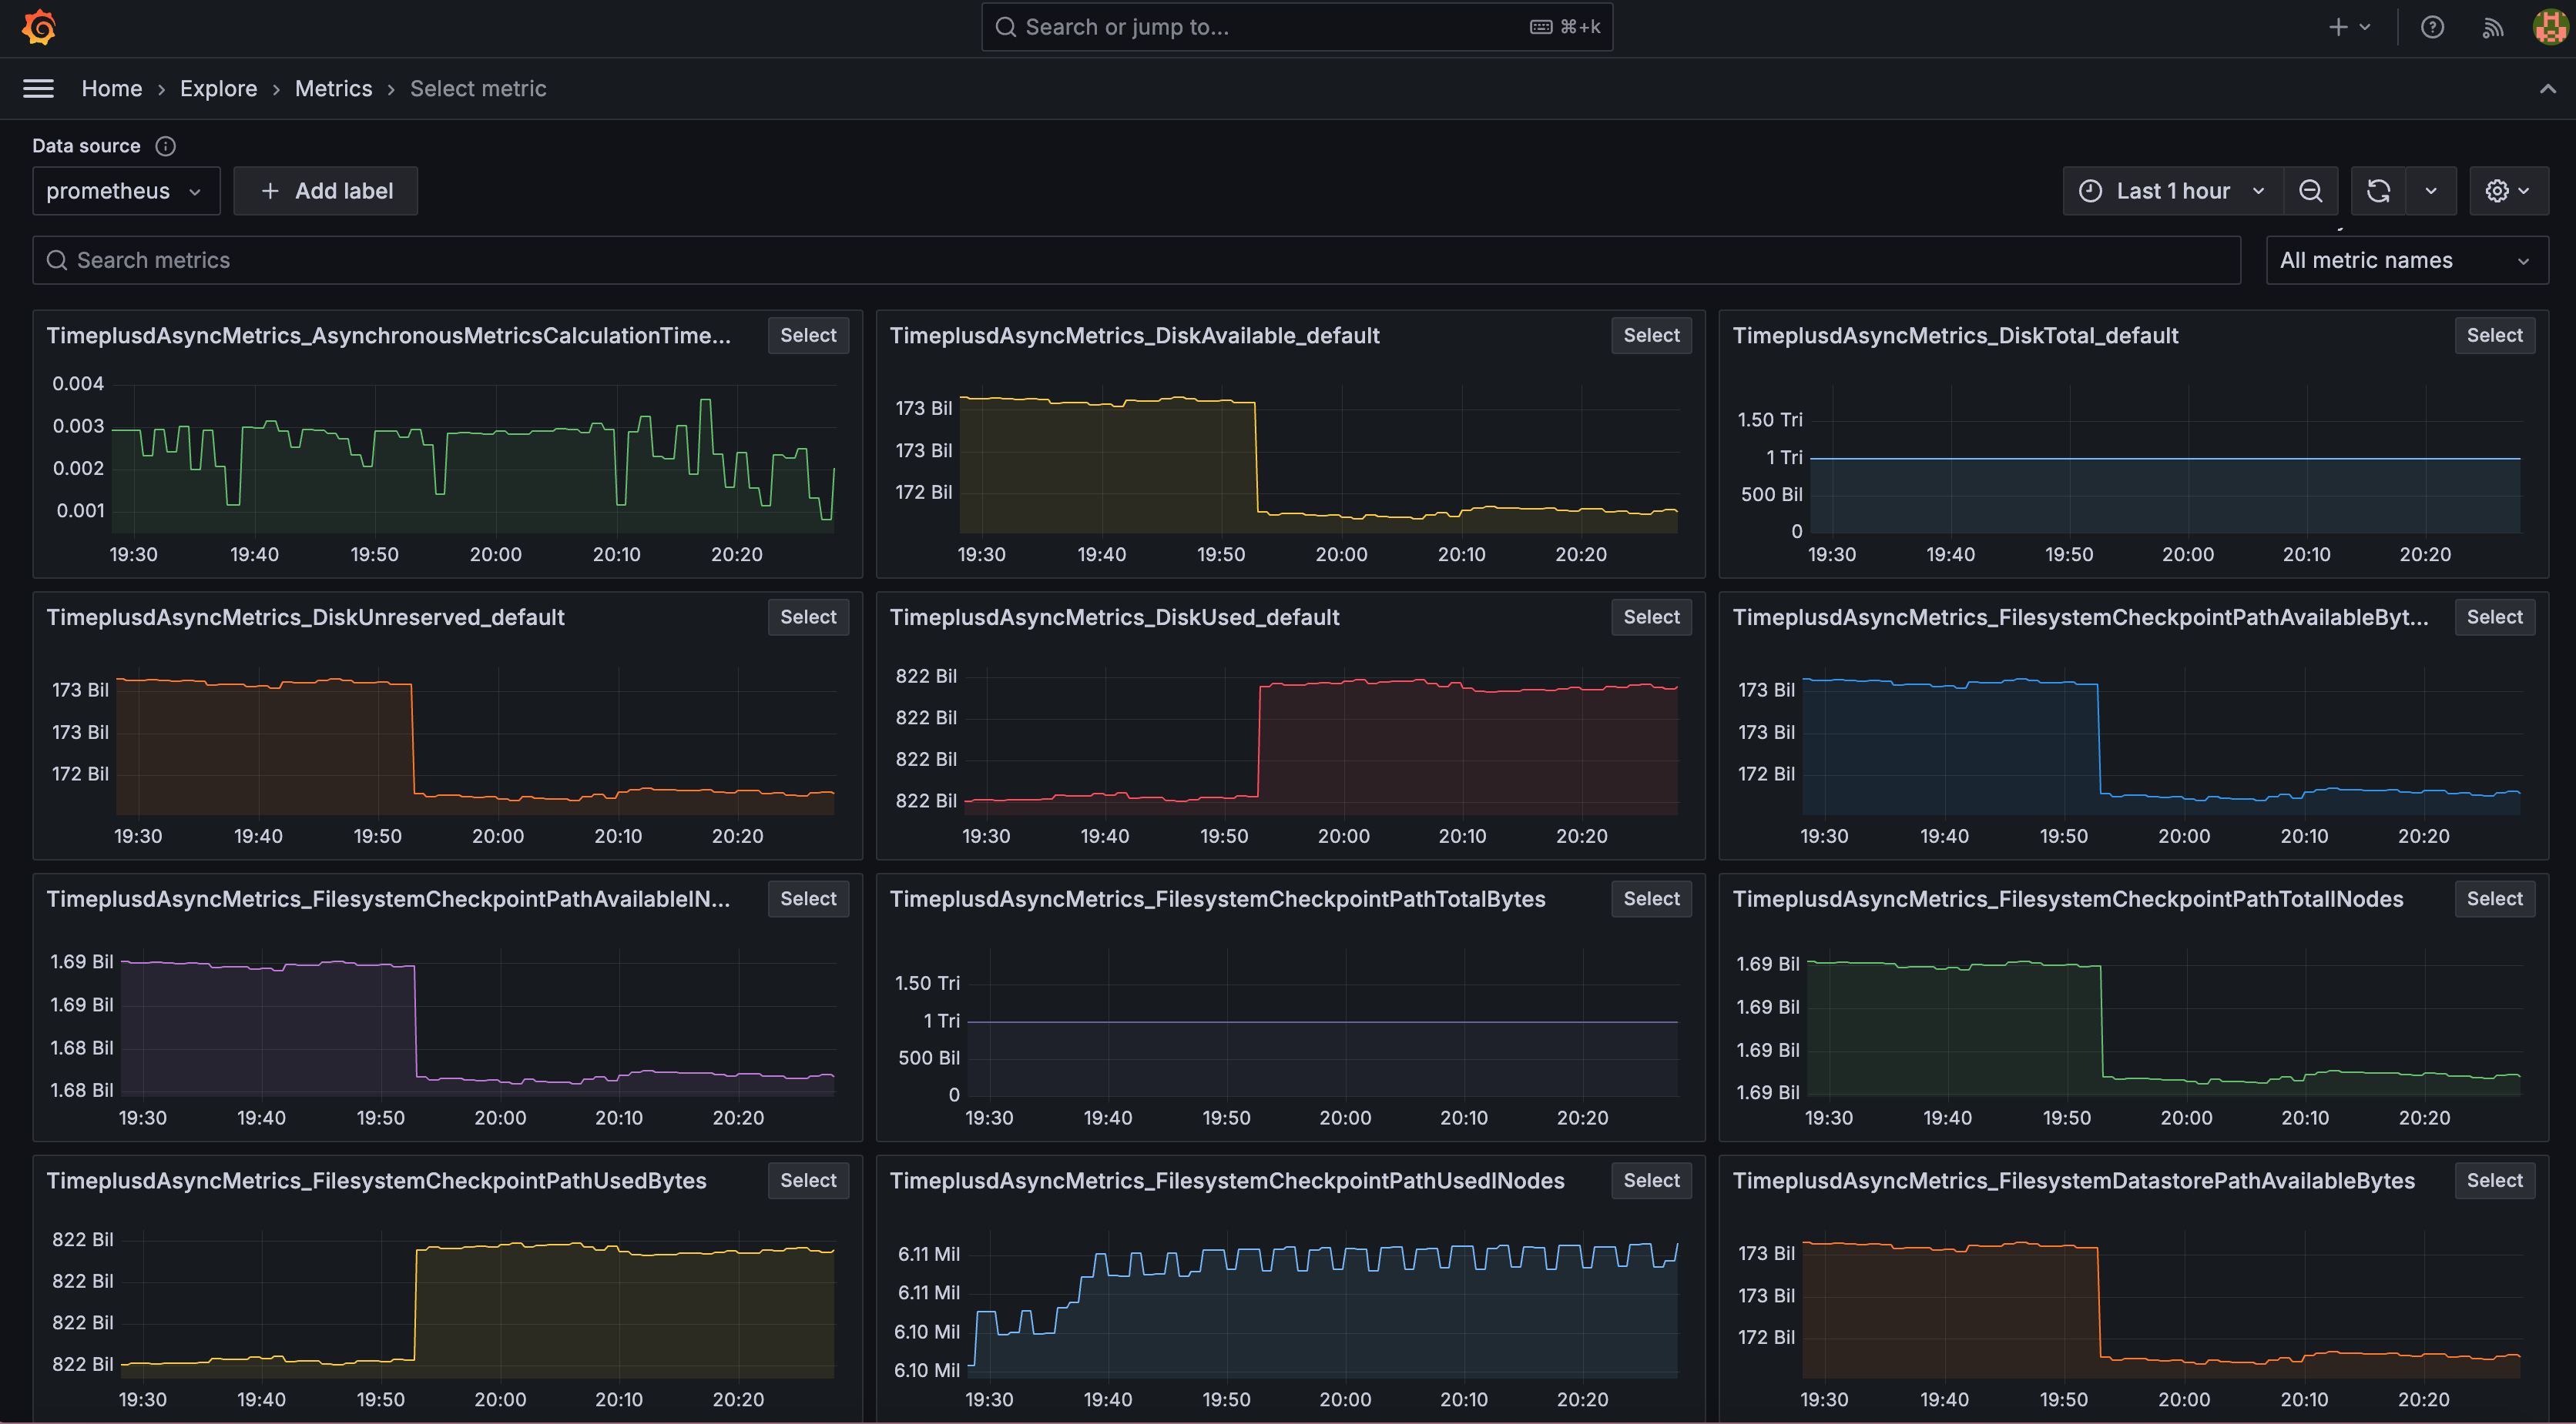Click Search metrics input field
Screen dimensions: 2576x1424
(x=1137, y=259)
